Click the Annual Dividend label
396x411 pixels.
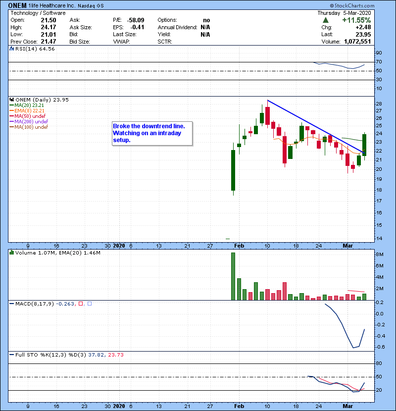pyautogui.click(x=177, y=27)
